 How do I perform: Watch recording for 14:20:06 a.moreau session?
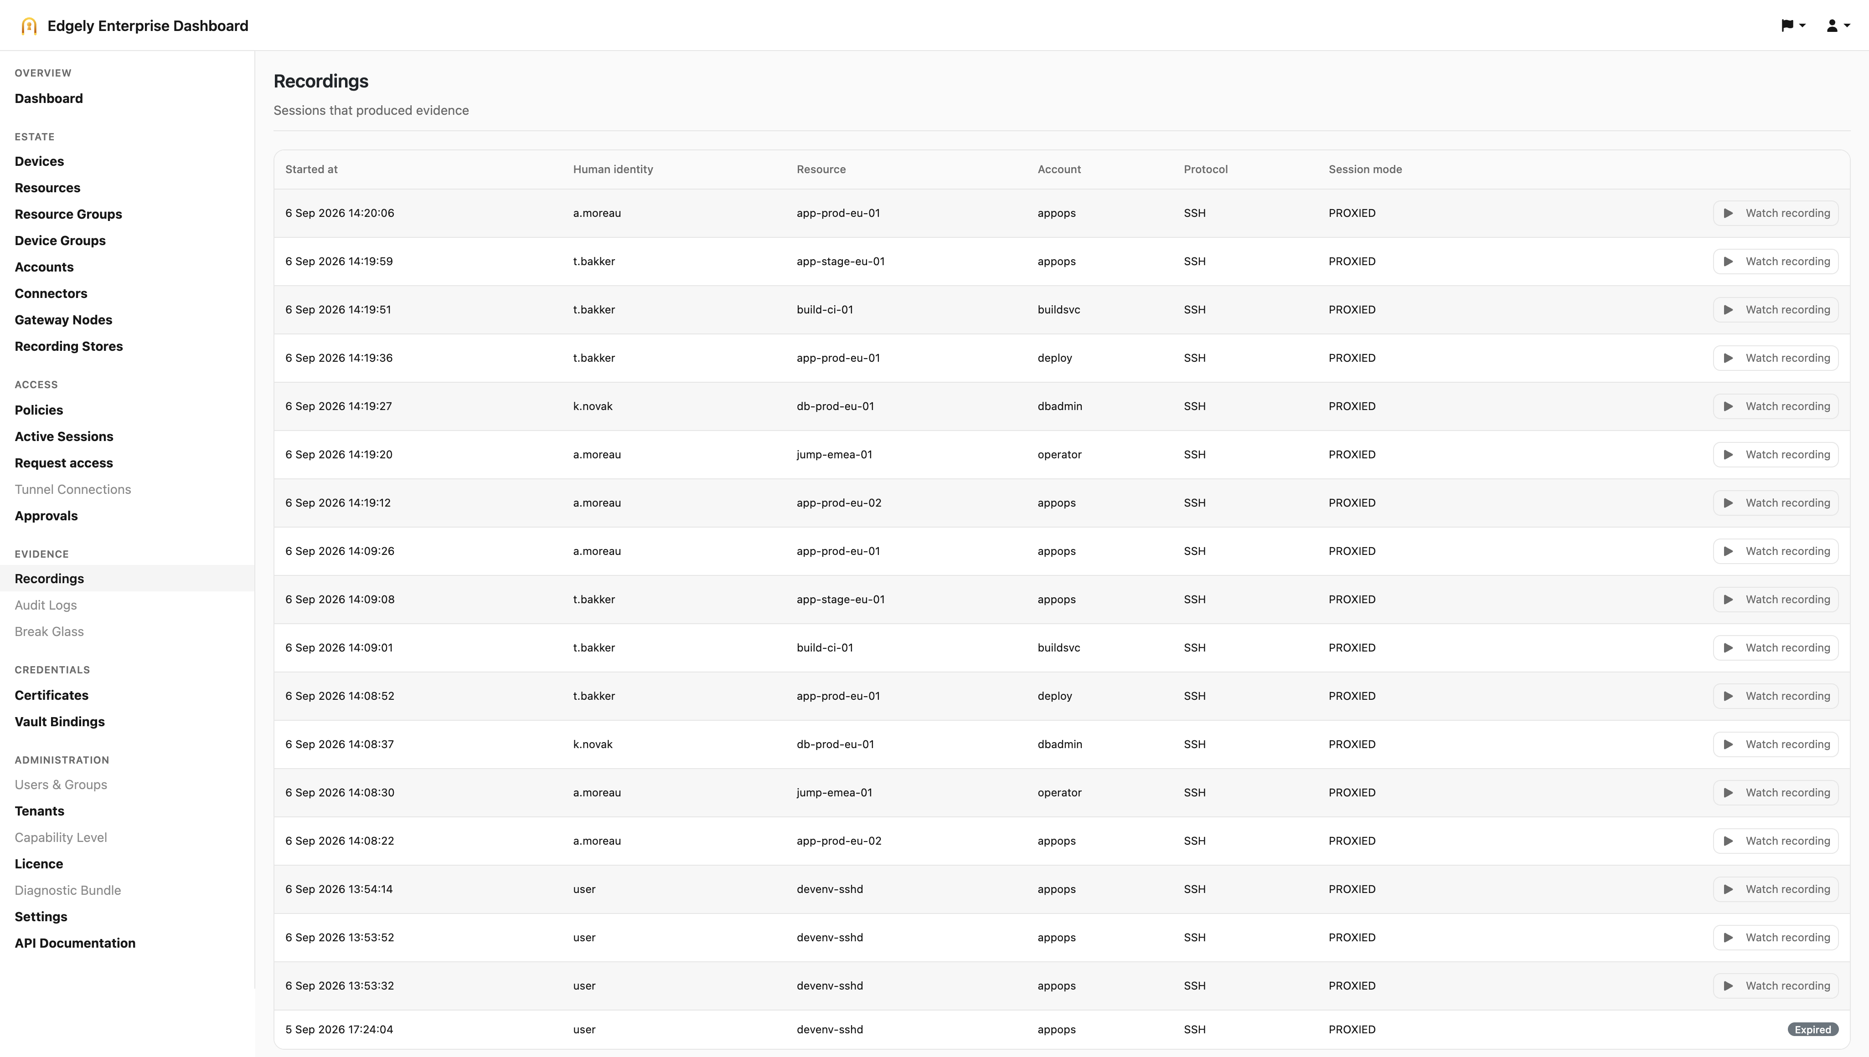tap(1775, 213)
